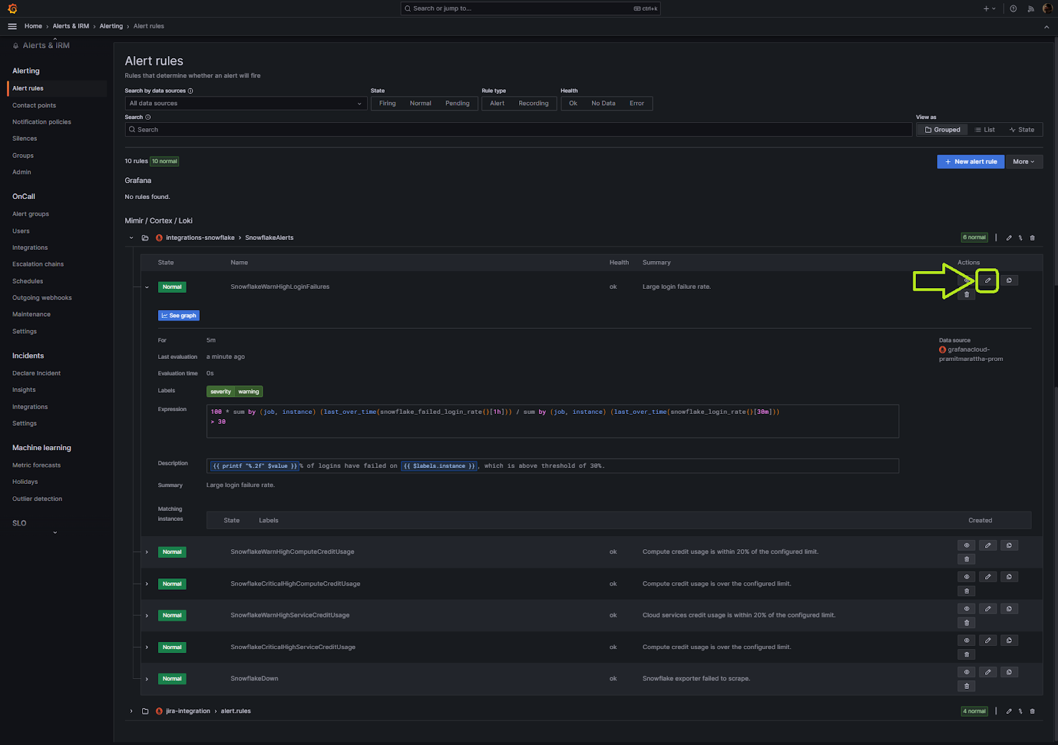Click the New alert rule button
This screenshot has width=1058, height=745.
971,162
